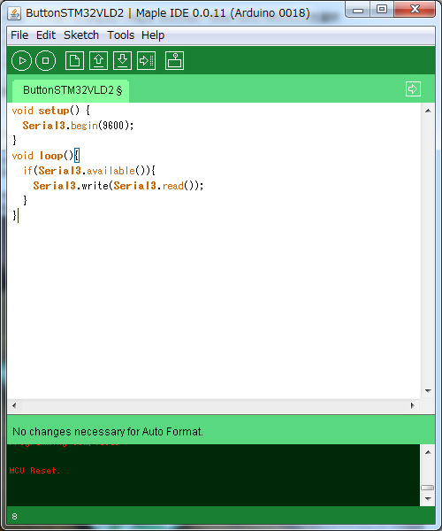Open the Edit menu
Viewport: 442px width, 531px height.
tap(46, 35)
